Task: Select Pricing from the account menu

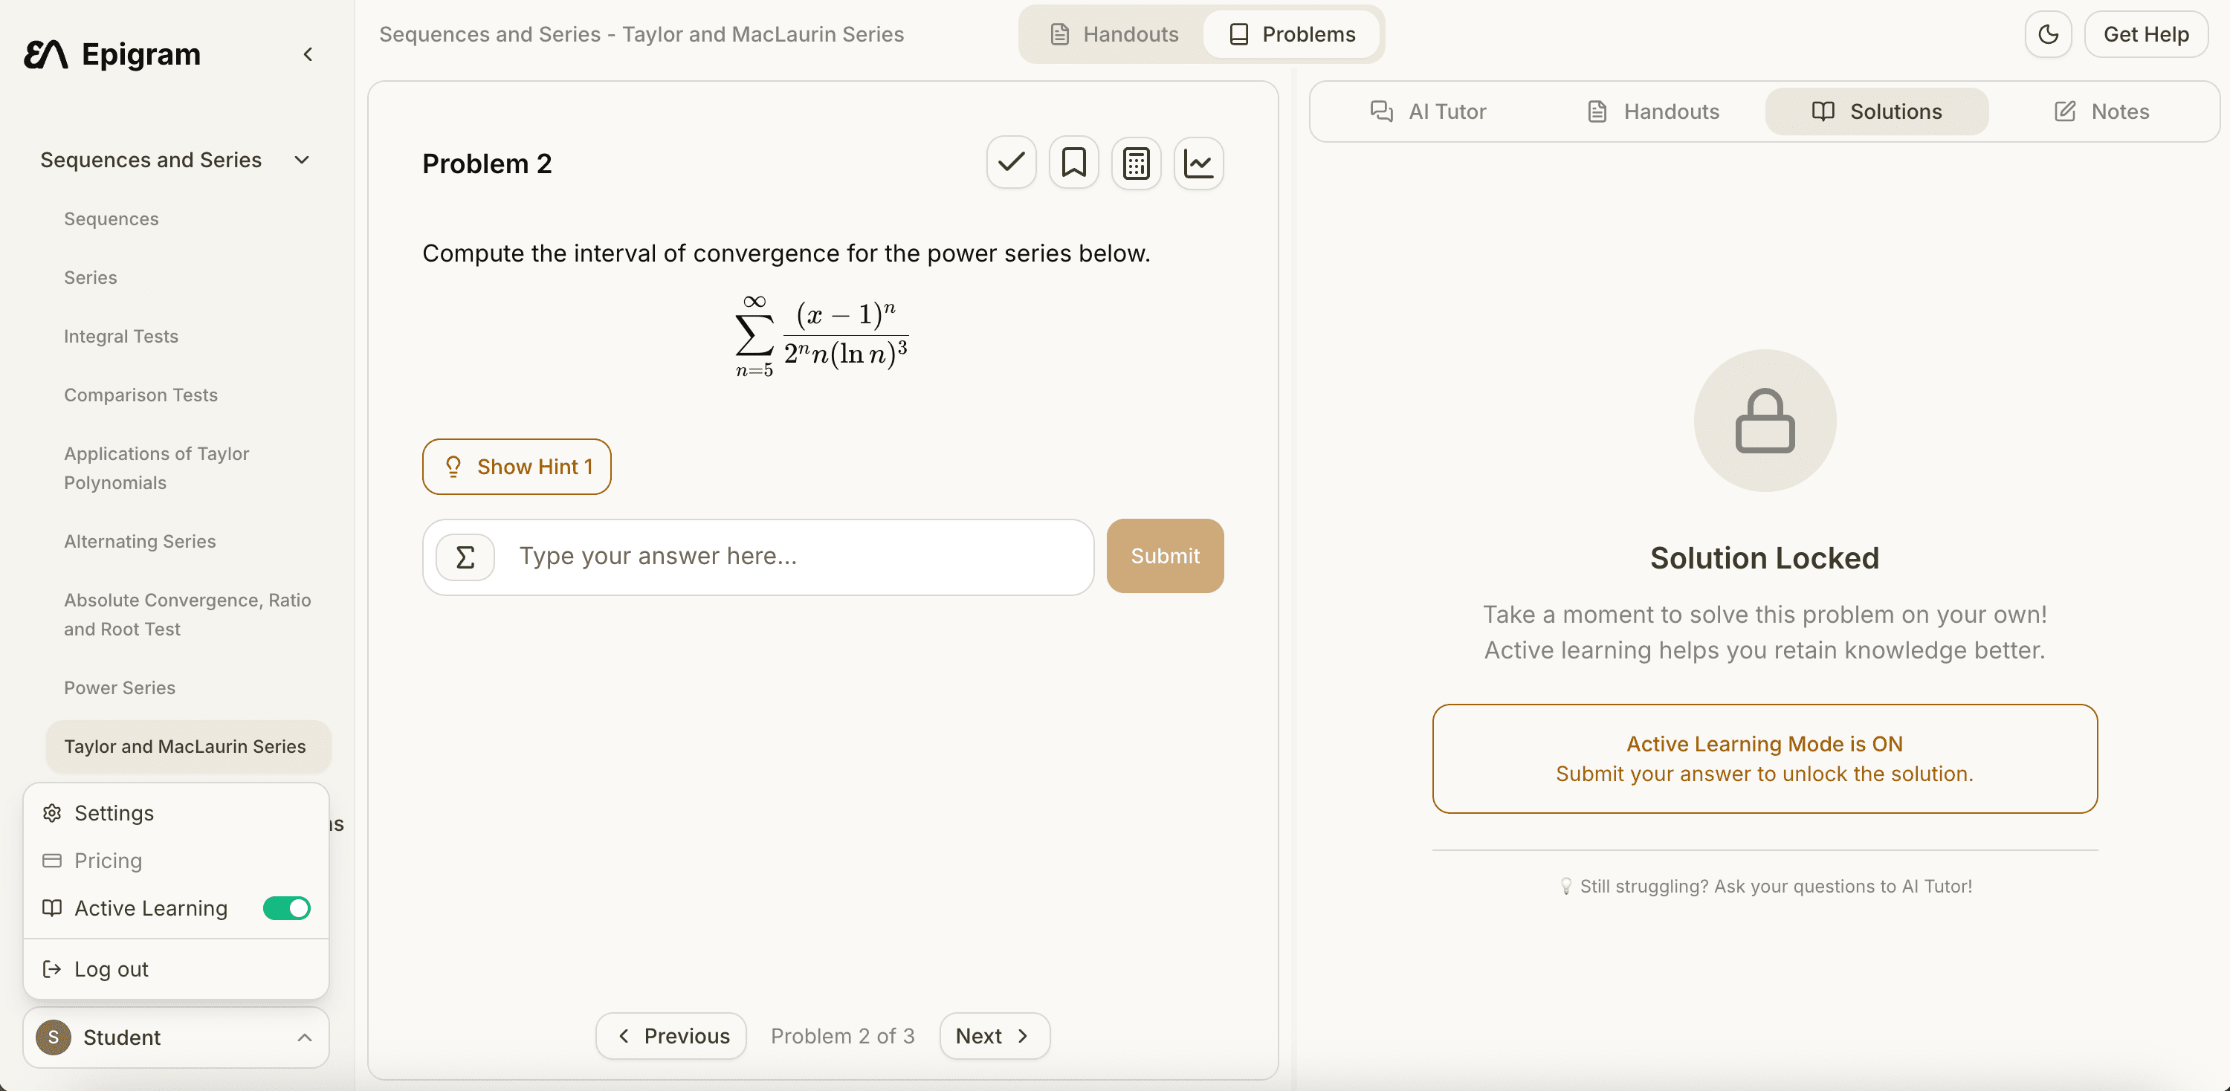Action: pos(107,860)
